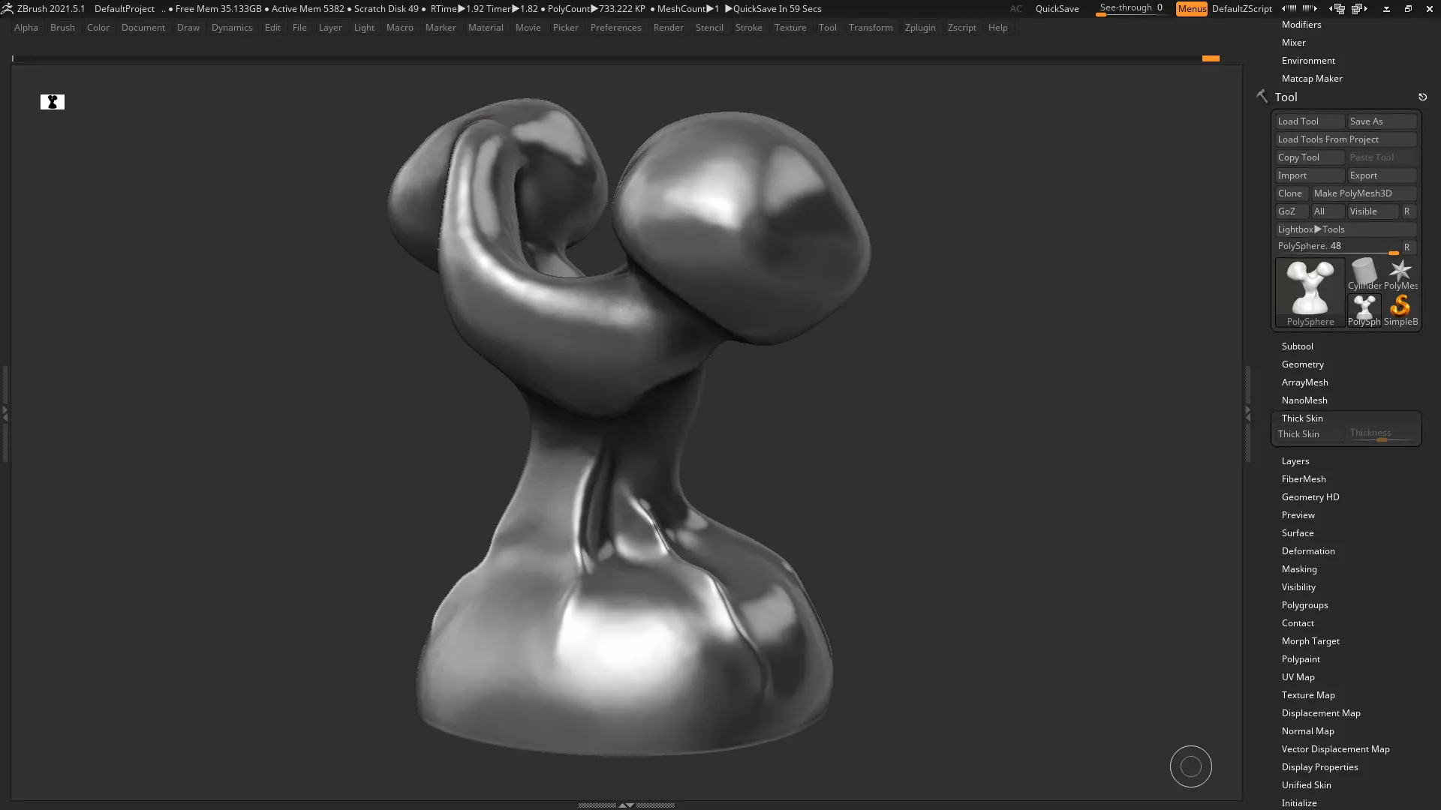Click the R button next to GoZ Visible
The height and width of the screenshot is (810, 1441).
click(x=1407, y=211)
